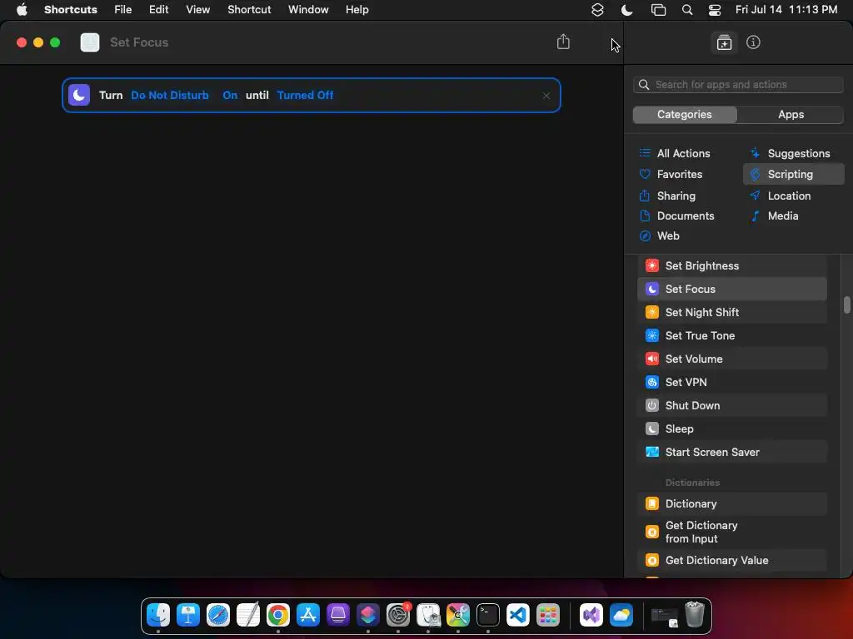
Task: Choose the Get Dictionary from Input action
Action: 731,532
